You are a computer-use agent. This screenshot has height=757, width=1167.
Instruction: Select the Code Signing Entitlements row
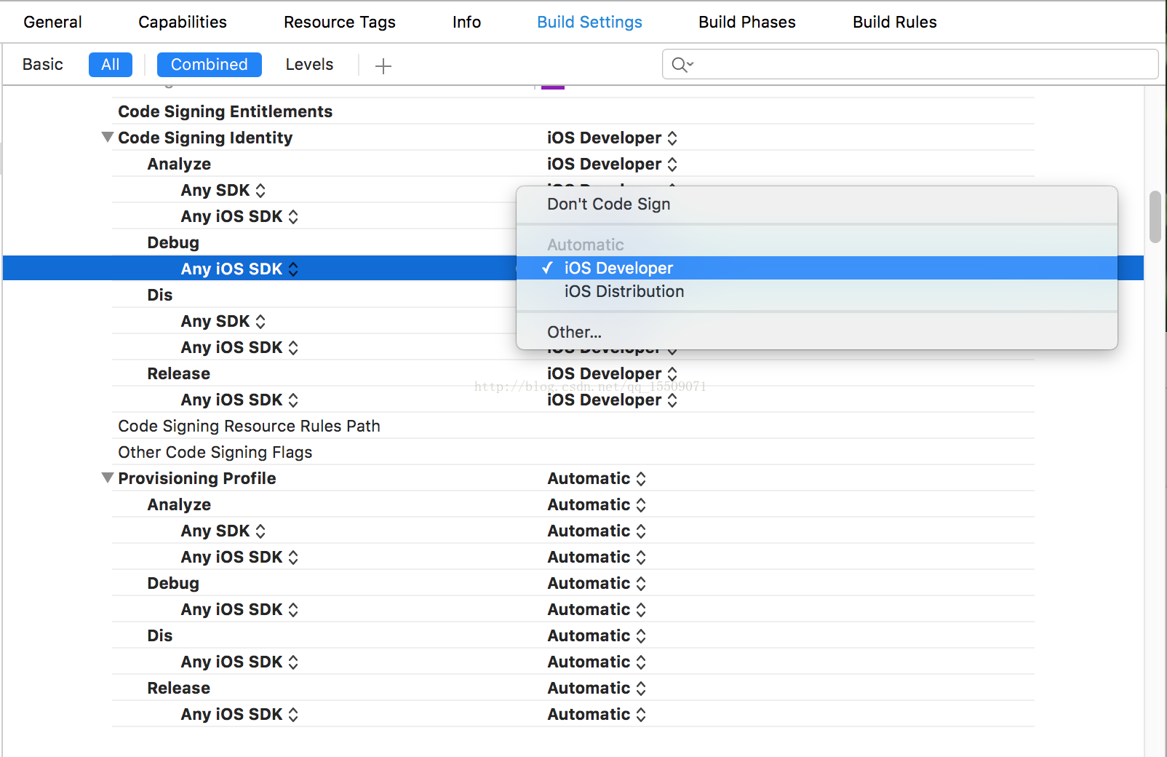point(573,111)
